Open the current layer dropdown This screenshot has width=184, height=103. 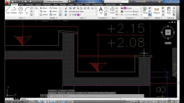tap(83, 15)
